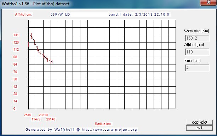Click the 20310 radius tick label
The width and height of the screenshot is (217, 136).
(43, 115)
